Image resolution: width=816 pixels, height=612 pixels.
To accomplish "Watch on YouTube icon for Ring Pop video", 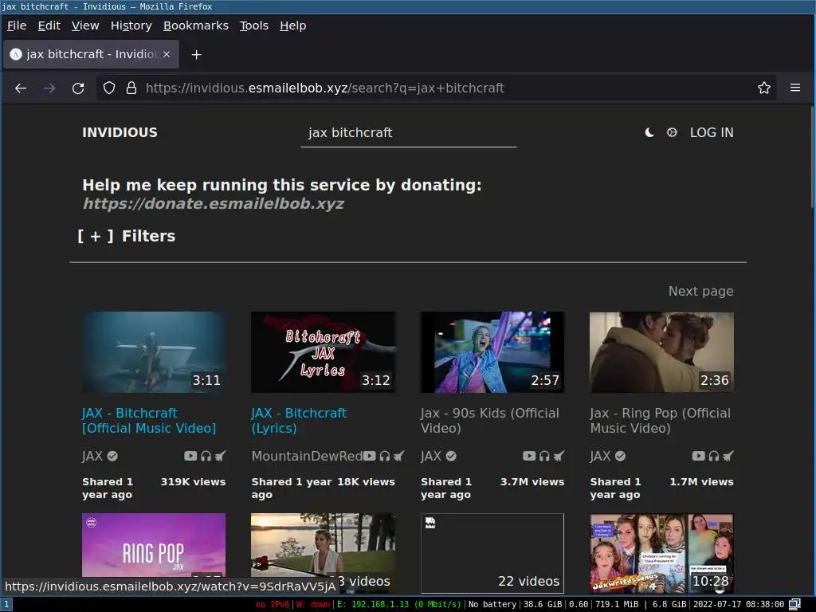I will click(x=698, y=456).
